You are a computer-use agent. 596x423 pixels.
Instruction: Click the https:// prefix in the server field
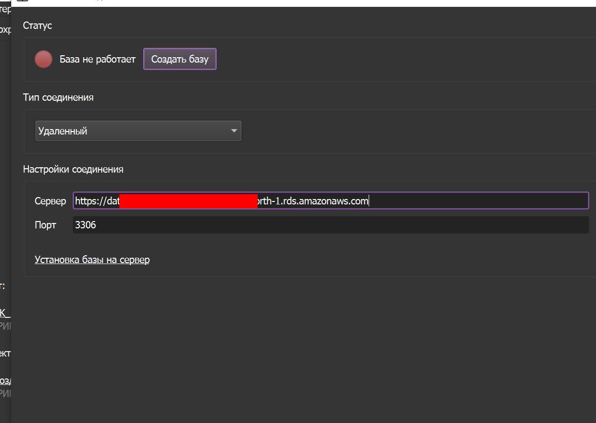click(90, 201)
